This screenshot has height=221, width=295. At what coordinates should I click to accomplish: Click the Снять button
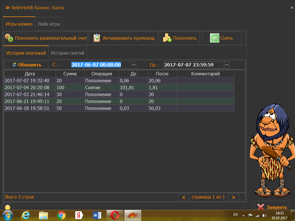coord(222,38)
